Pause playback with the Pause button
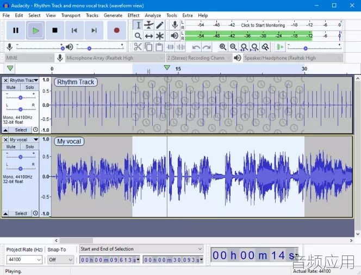The height and width of the screenshot is (275, 361). click(16, 30)
